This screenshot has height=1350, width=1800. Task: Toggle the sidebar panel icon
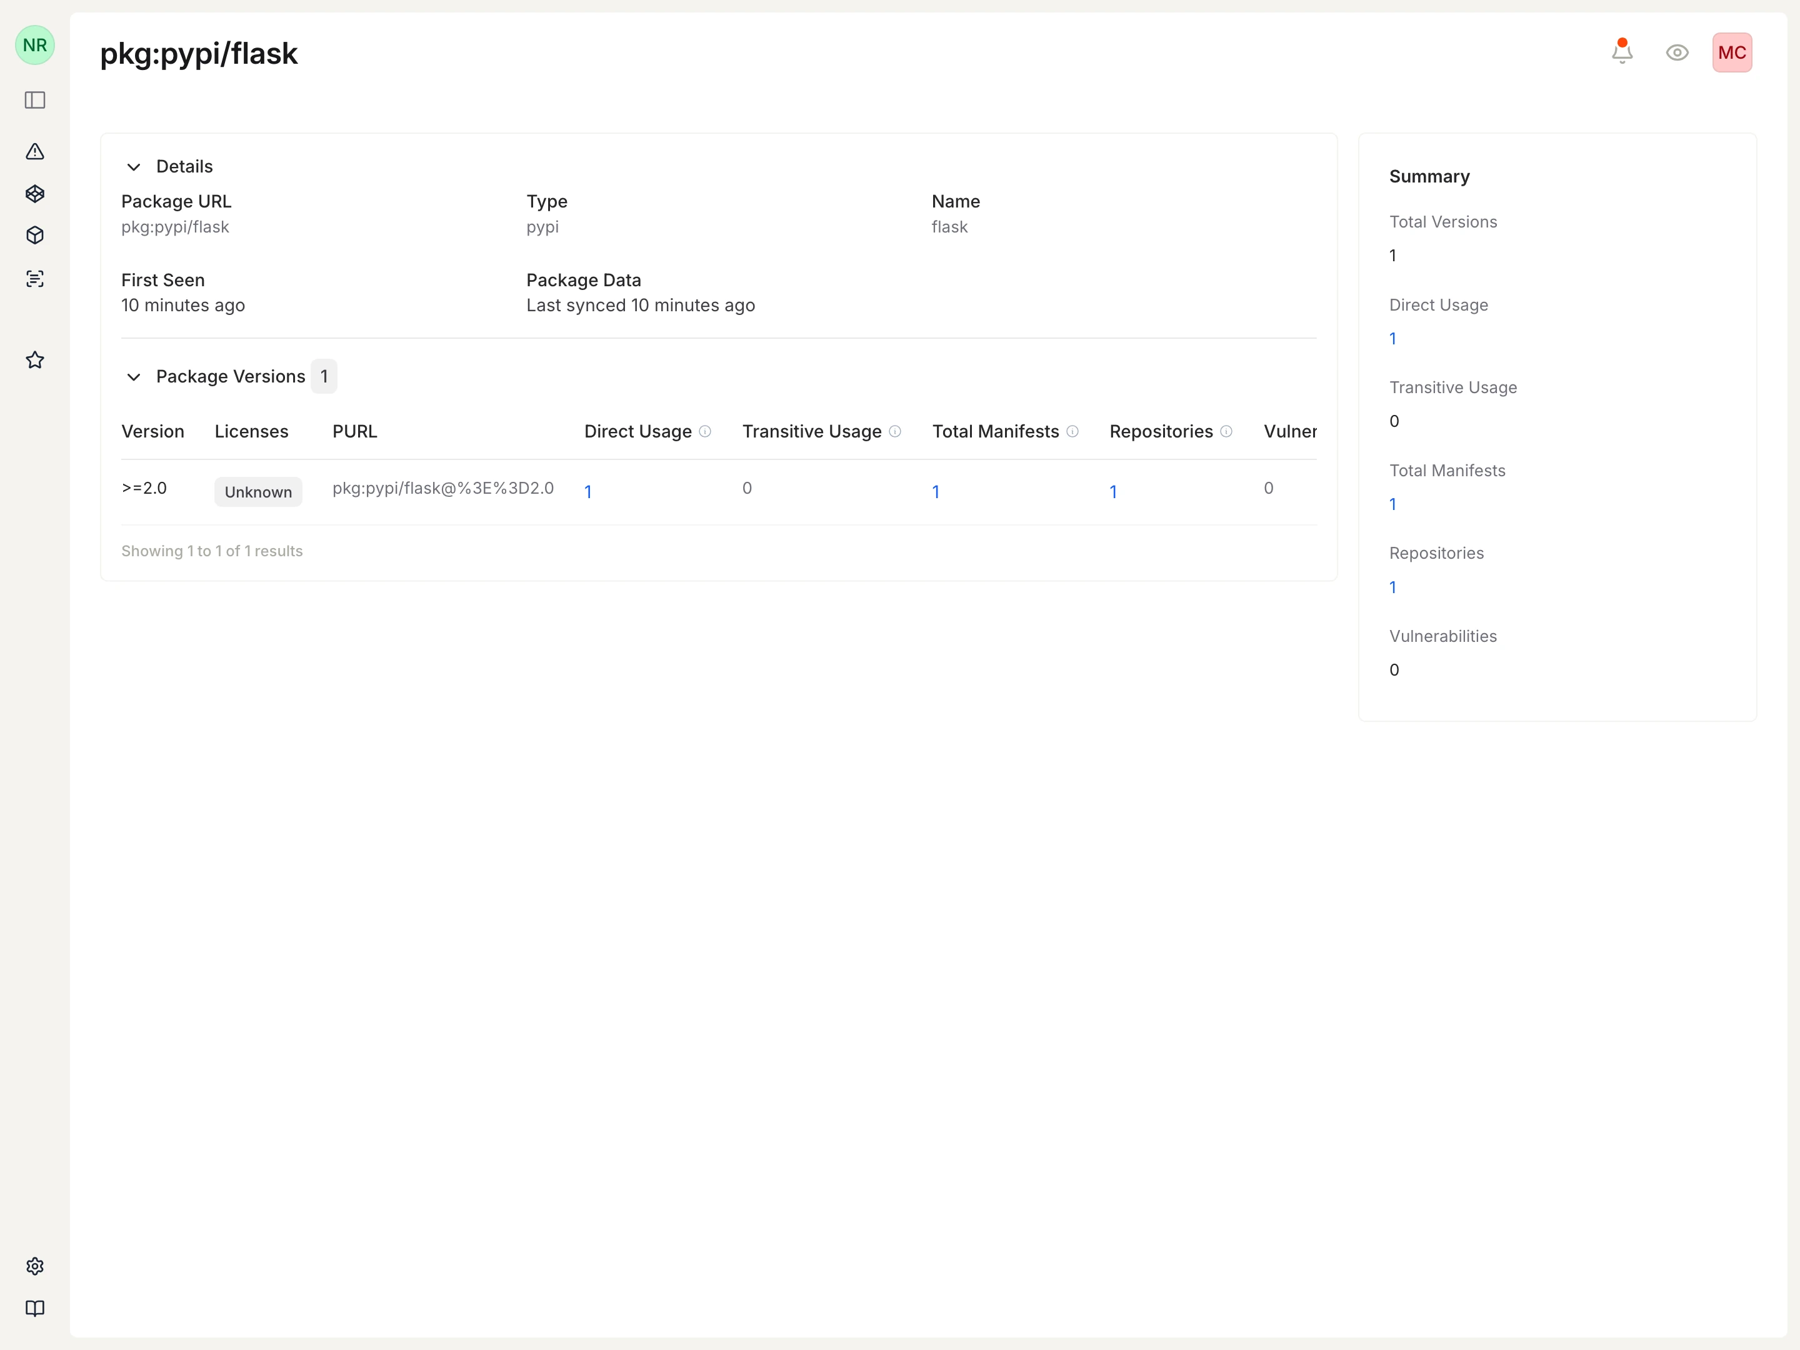[35, 100]
